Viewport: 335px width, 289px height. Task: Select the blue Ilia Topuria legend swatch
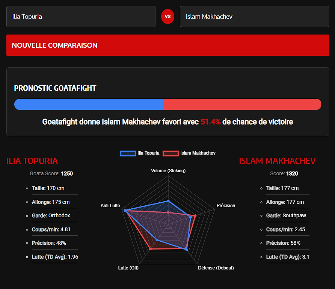(x=128, y=153)
